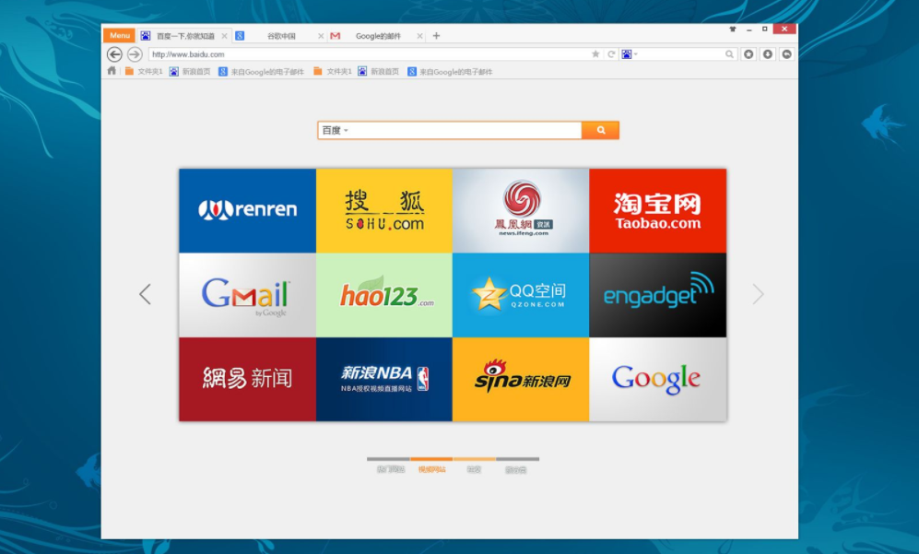
Task: Switch to the 谷歌中国 tab
Action: [280, 36]
